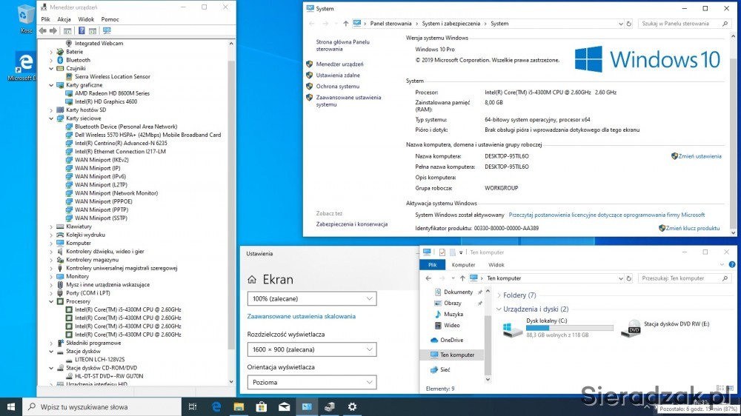741x416 pixels.
Task: Click Zabezpieczenia i konserwacja link
Action: pos(351,224)
